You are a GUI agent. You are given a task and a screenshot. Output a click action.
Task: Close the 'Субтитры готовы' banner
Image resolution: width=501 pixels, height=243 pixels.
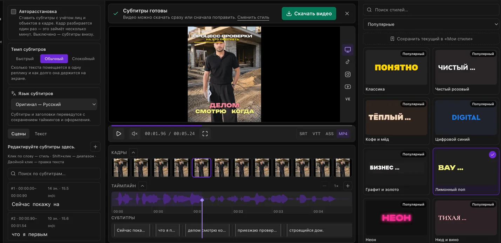click(x=347, y=14)
